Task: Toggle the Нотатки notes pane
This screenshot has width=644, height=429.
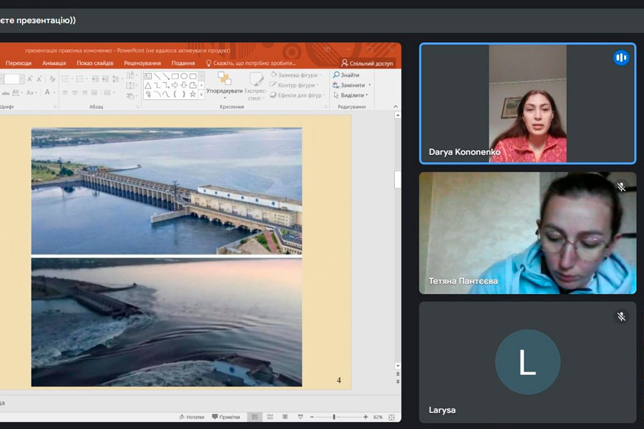Action: (192, 417)
